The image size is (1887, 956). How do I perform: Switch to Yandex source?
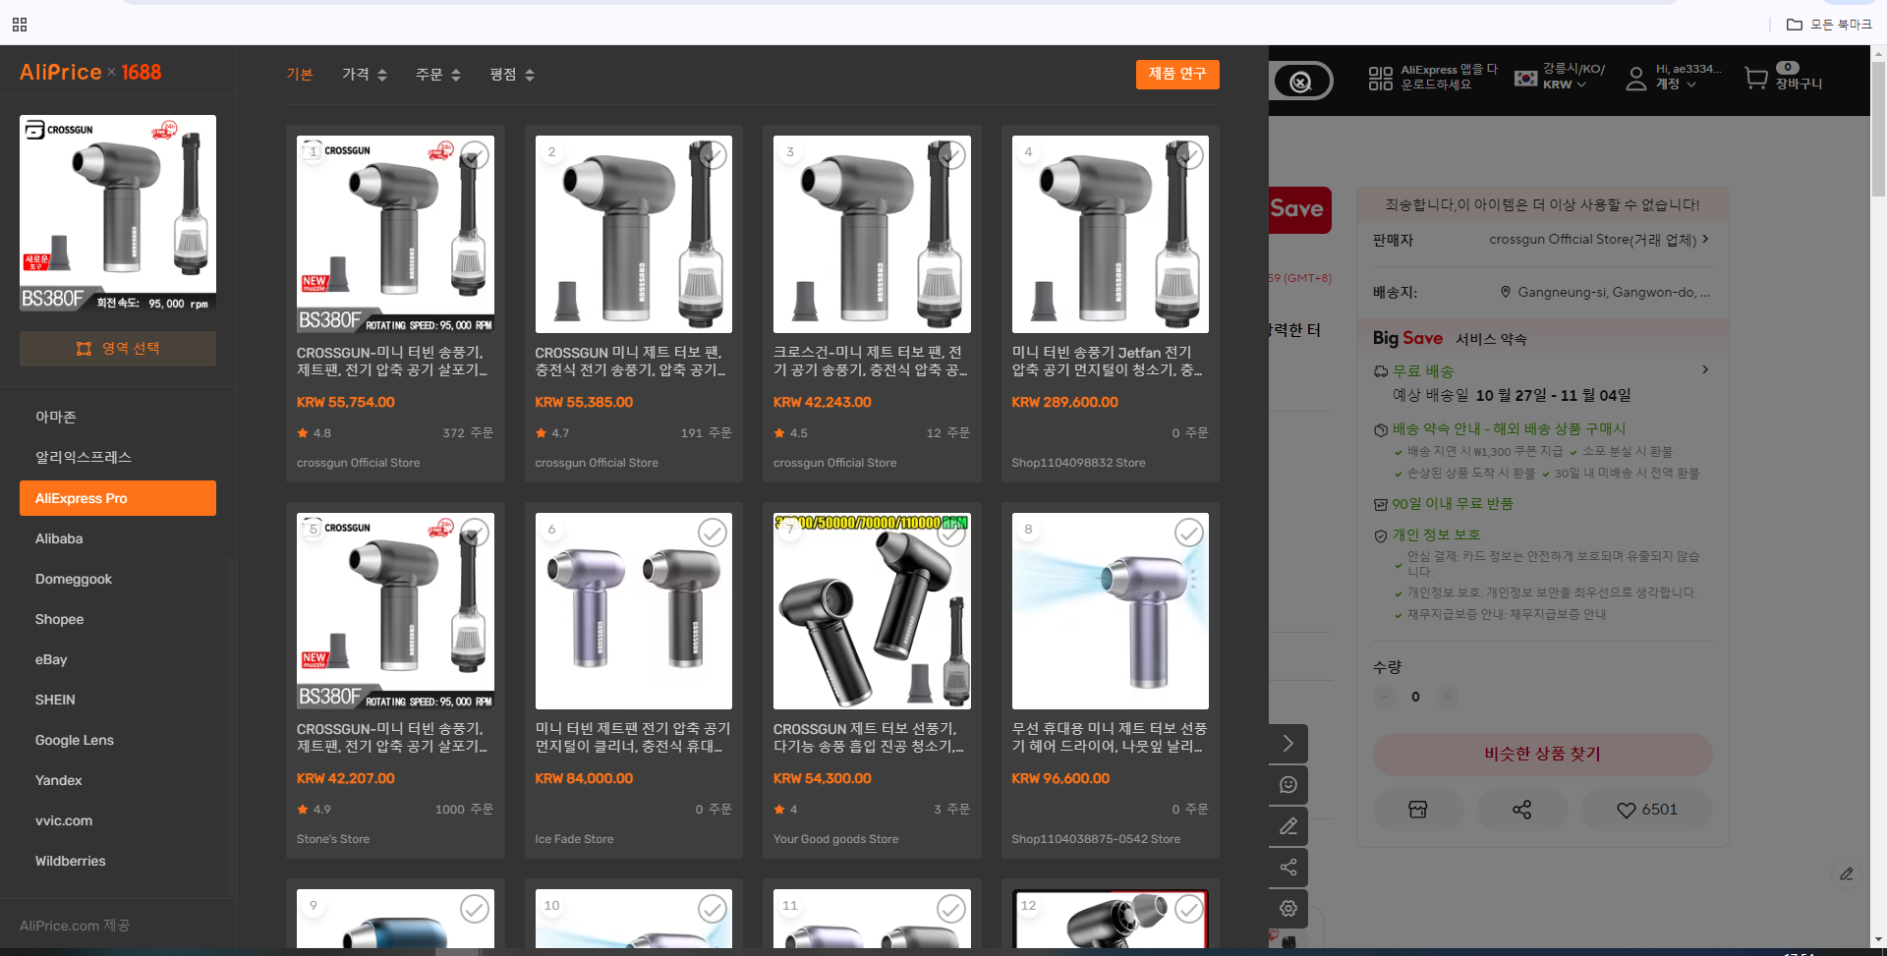pyautogui.click(x=118, y=780)
